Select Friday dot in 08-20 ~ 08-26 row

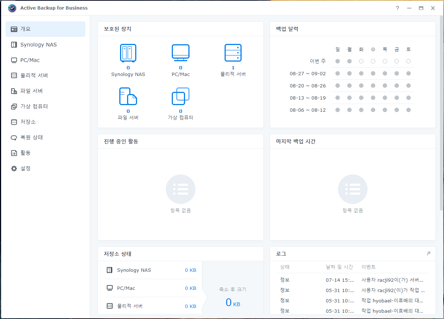click(x=397, y=86)
